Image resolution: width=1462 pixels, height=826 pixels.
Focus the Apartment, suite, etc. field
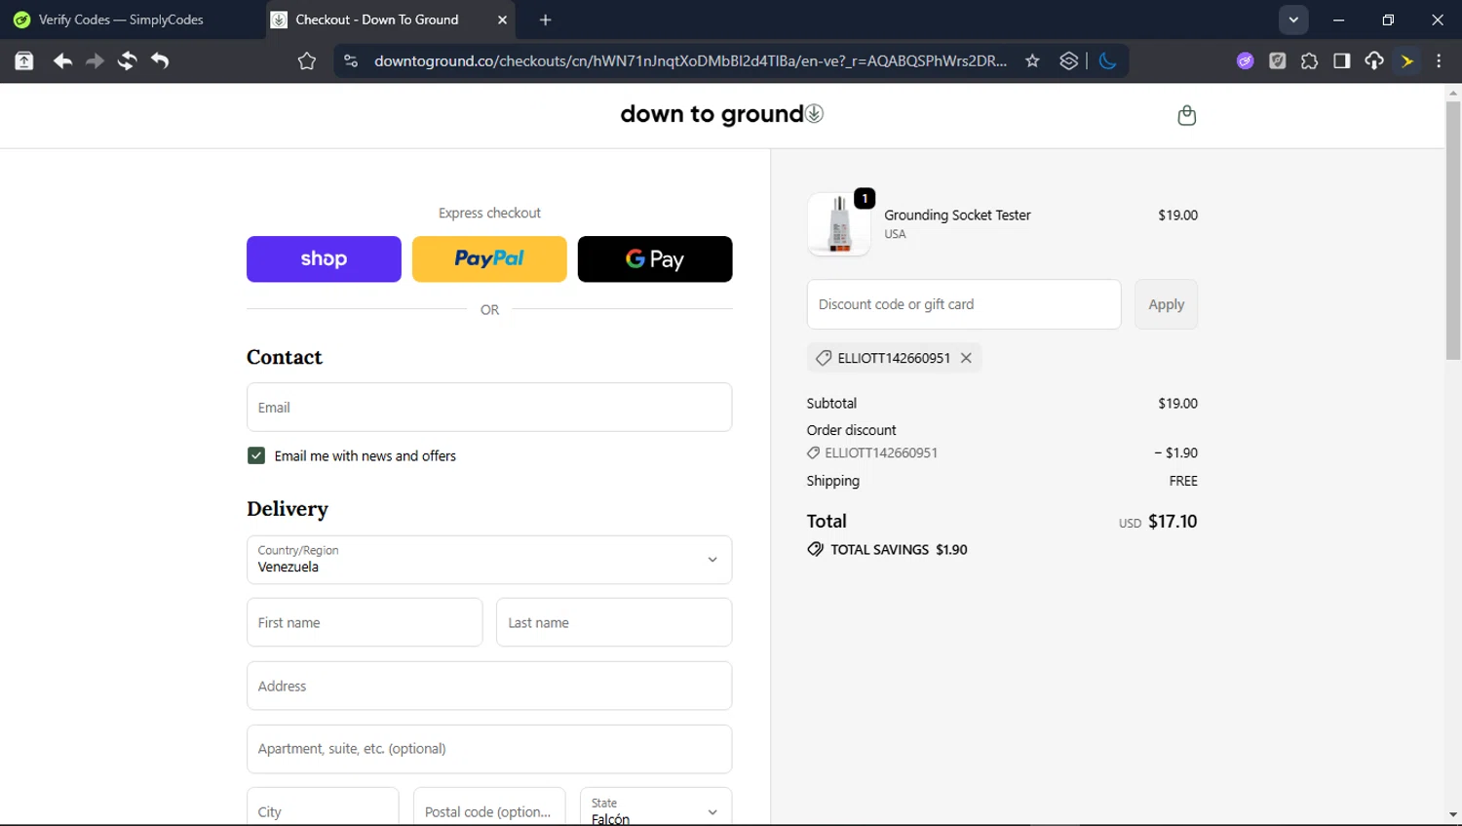pyautogui.click(x=489, y=749)
